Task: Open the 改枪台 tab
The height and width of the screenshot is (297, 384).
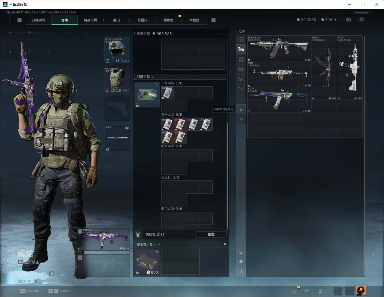Action: [x=194, y=20]
